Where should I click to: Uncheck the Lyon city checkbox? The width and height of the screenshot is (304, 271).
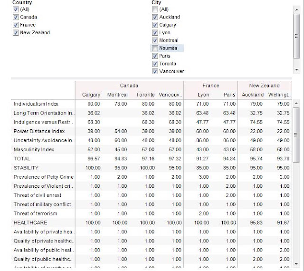[x=155, y=33]
